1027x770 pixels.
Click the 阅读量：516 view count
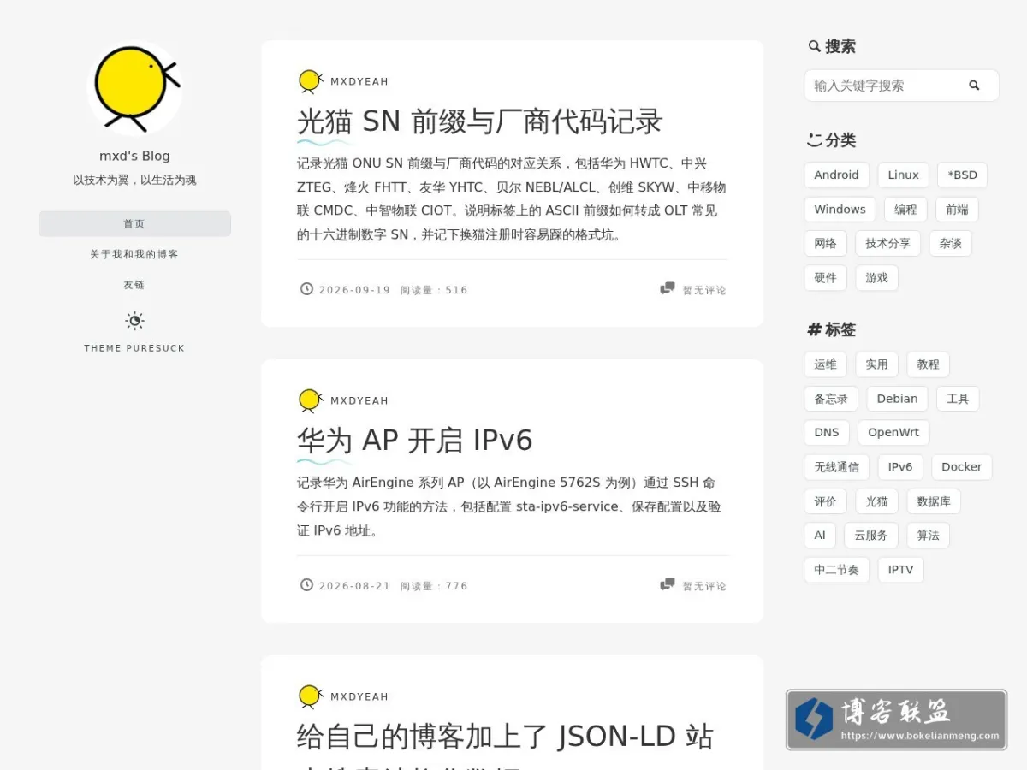tap(434, 290)
